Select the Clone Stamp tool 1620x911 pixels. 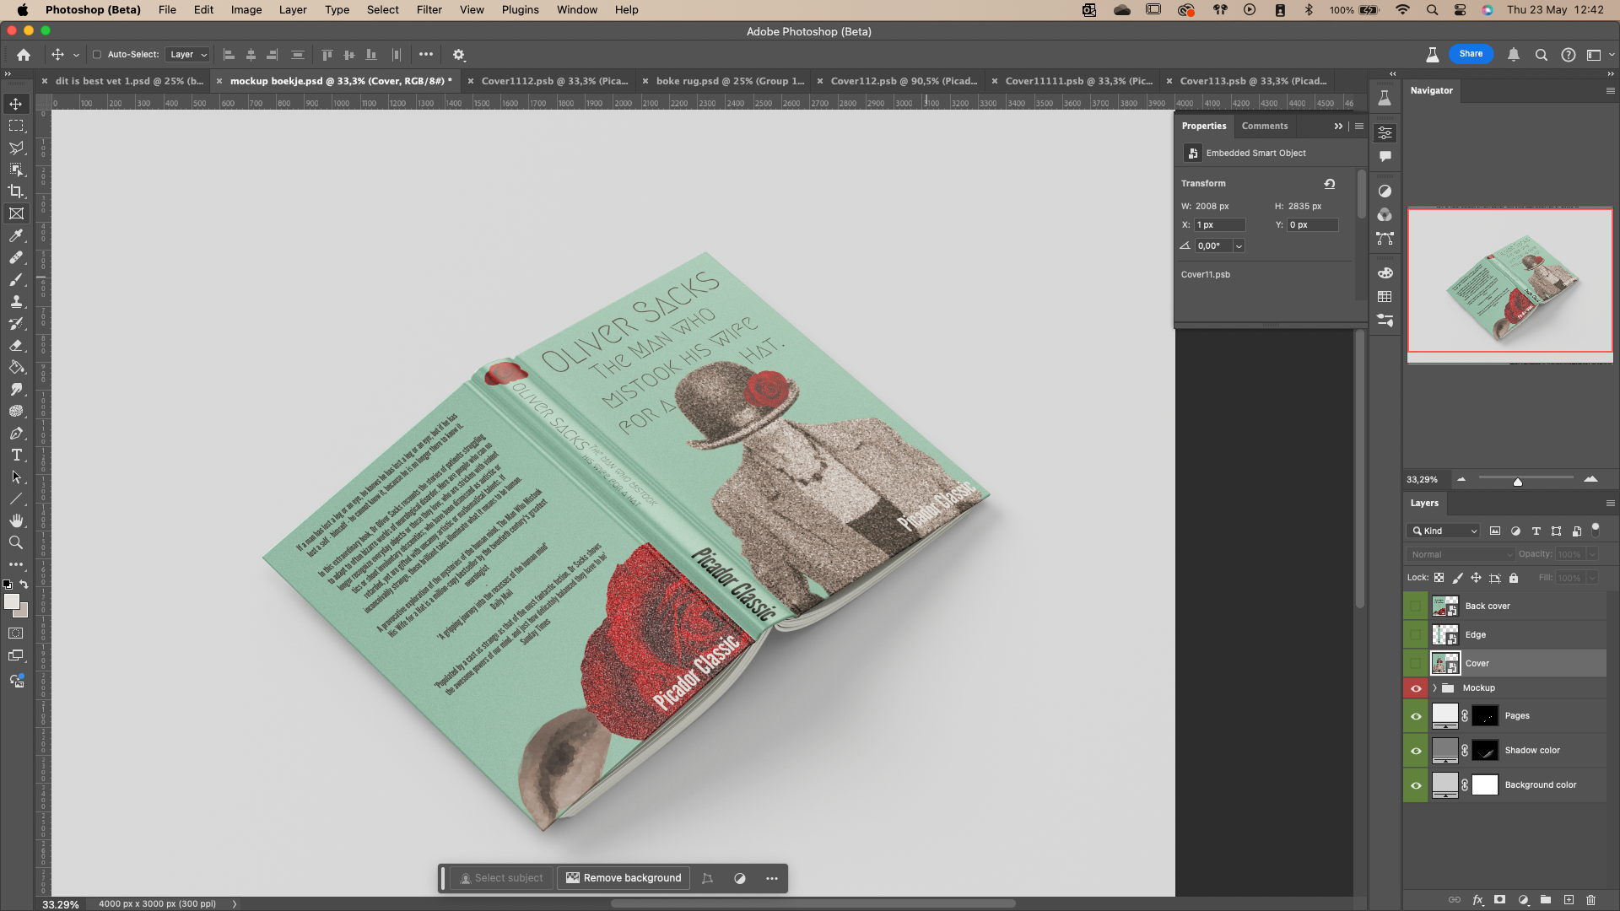pos(16,301)
